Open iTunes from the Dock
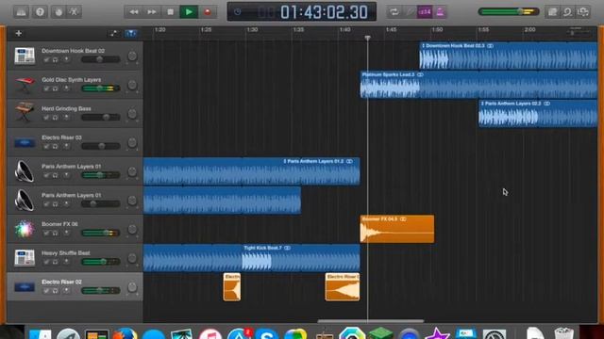This screenshot has height=339, width=604. coord(210,333)
